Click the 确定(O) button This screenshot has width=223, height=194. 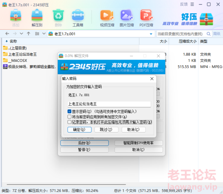click(x=80, y=129)
